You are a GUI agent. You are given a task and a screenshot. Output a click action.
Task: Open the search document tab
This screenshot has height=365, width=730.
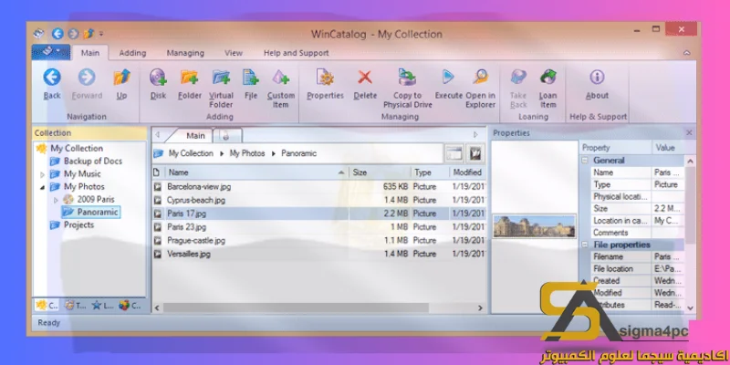click(226, 135)
